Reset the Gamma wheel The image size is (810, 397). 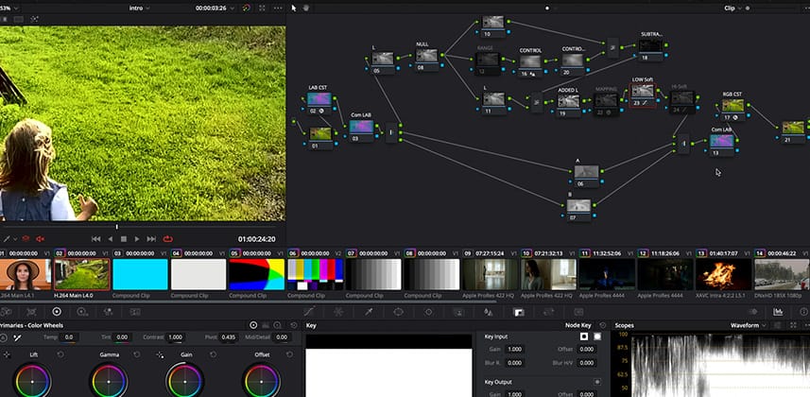pos(137,354)
